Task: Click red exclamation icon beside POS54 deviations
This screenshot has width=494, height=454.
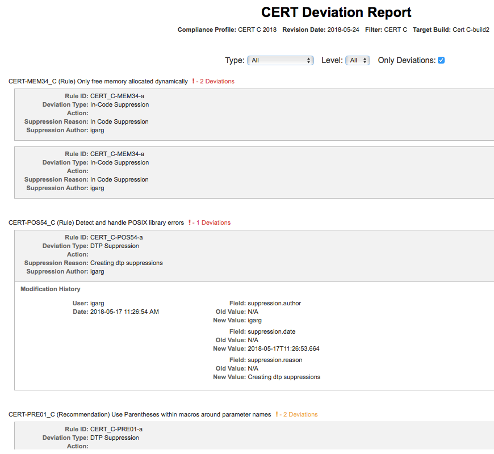Action: point(189,222)
